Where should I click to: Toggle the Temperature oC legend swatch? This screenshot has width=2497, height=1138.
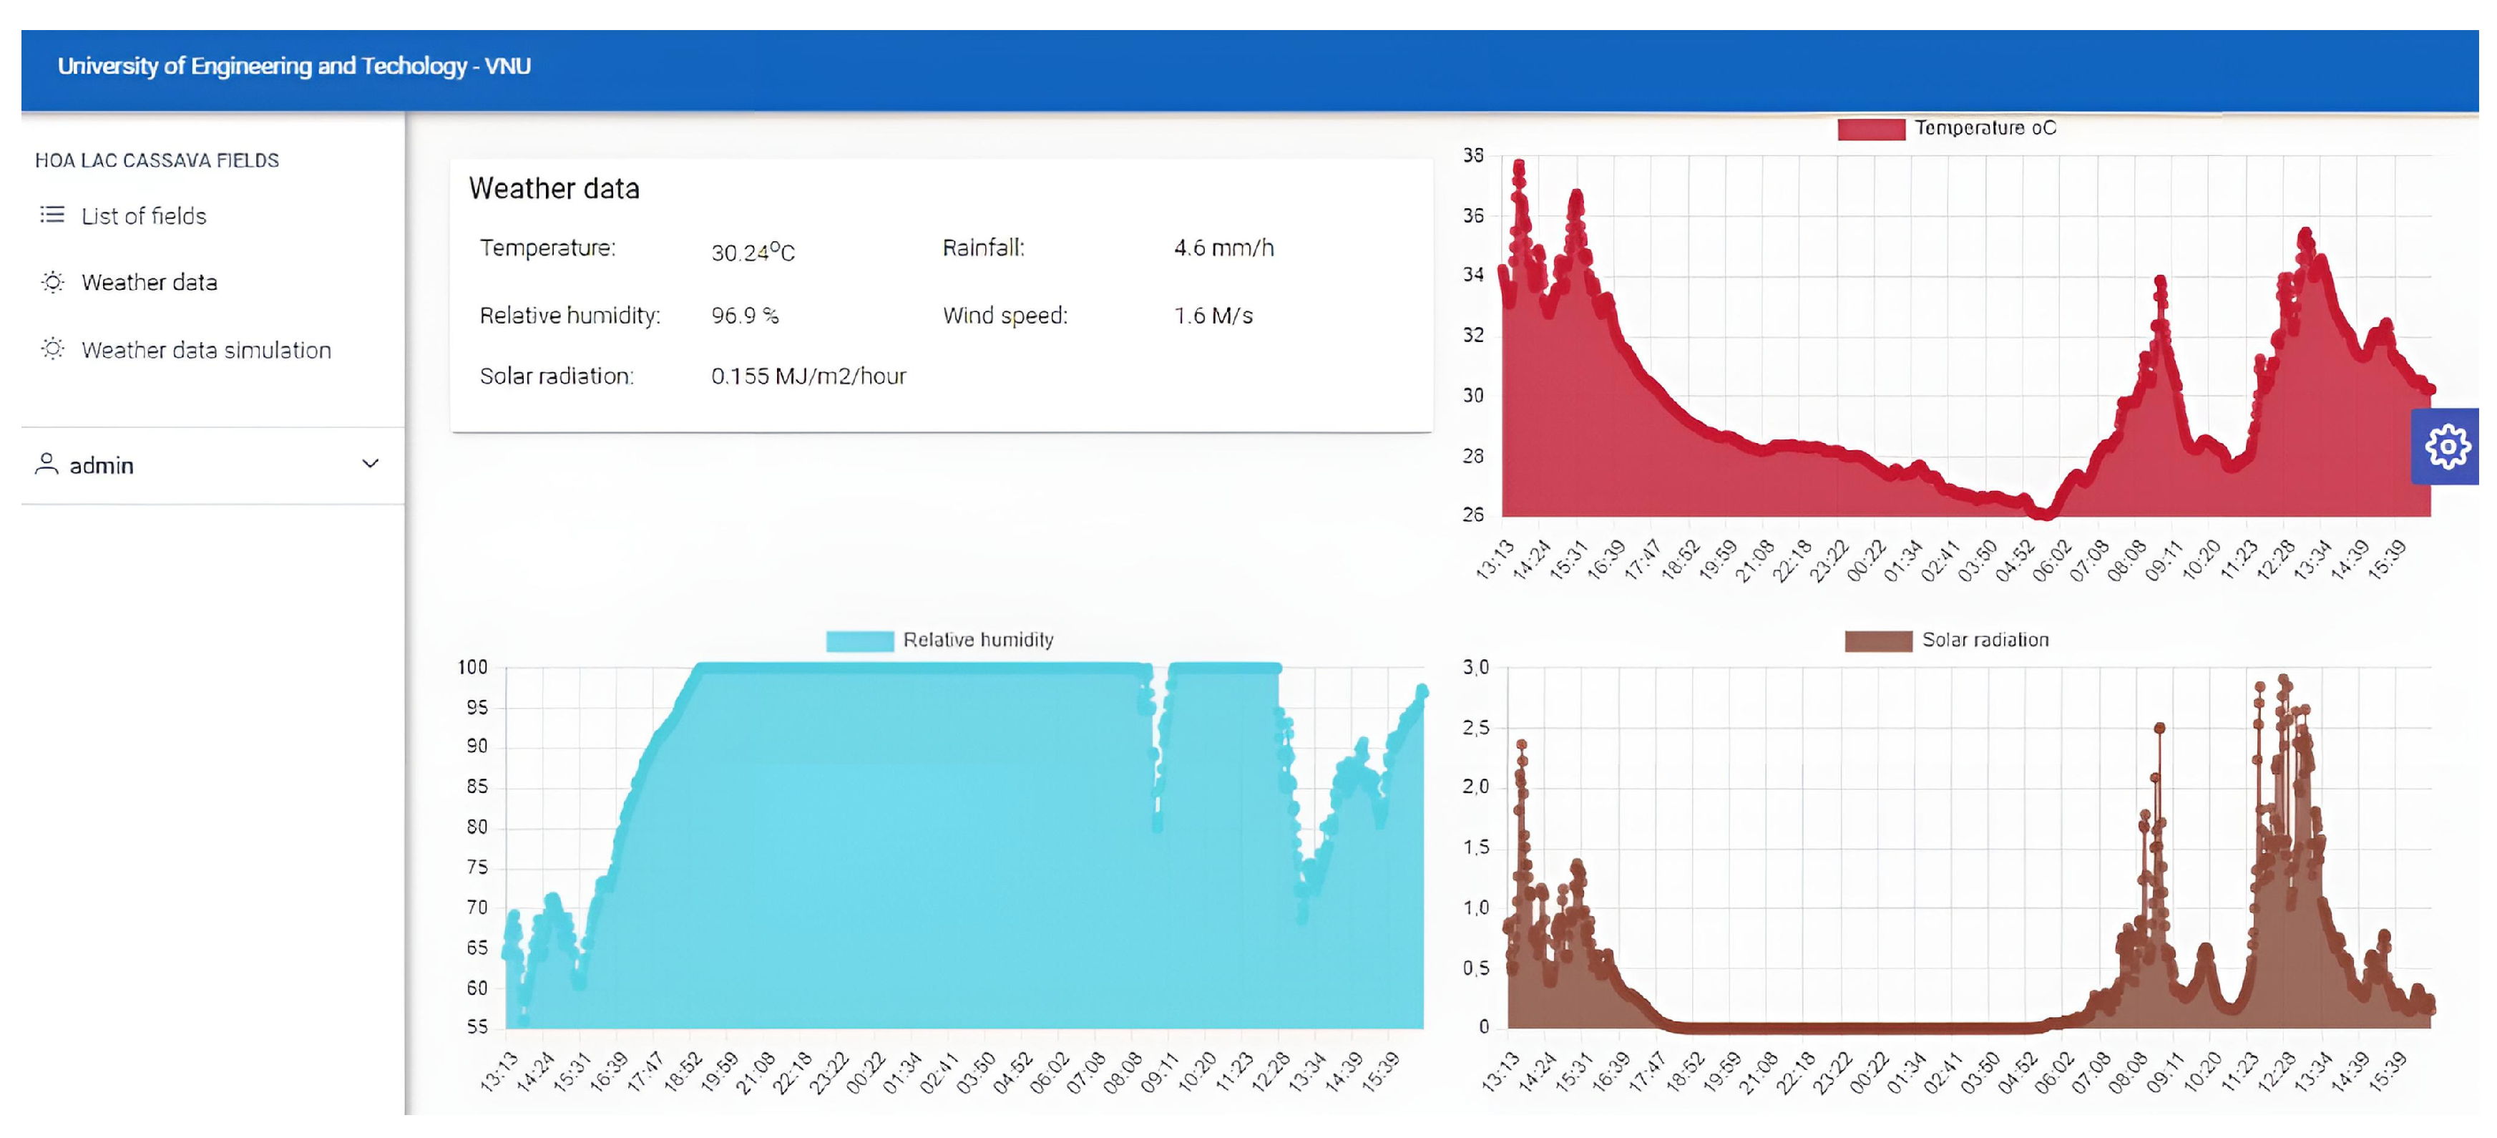[x=1871, y=129]
